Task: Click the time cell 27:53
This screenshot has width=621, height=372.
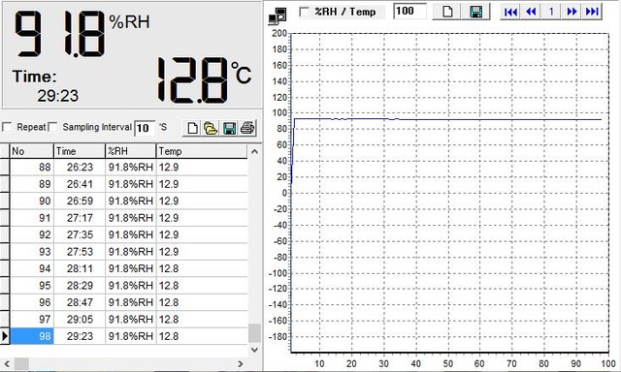Action: pyautogui.click(x=80, y=252)
